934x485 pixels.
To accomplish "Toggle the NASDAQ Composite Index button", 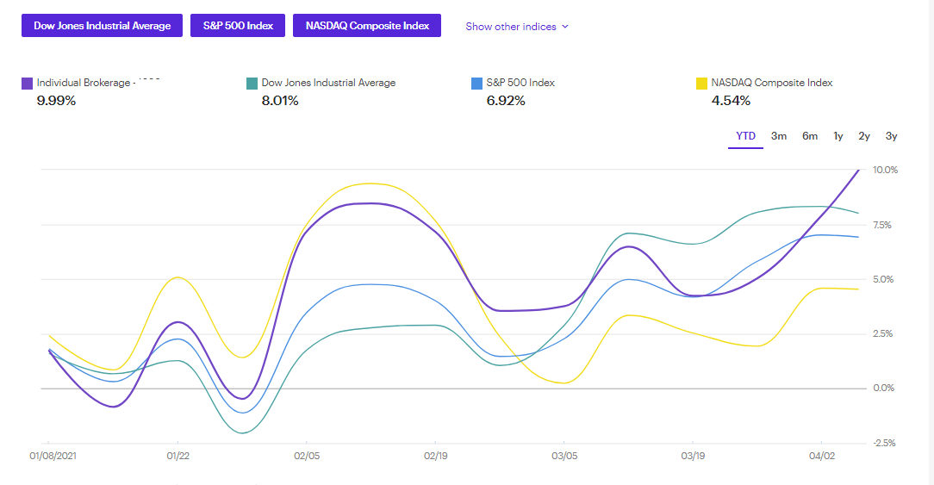I will (367, 26).
